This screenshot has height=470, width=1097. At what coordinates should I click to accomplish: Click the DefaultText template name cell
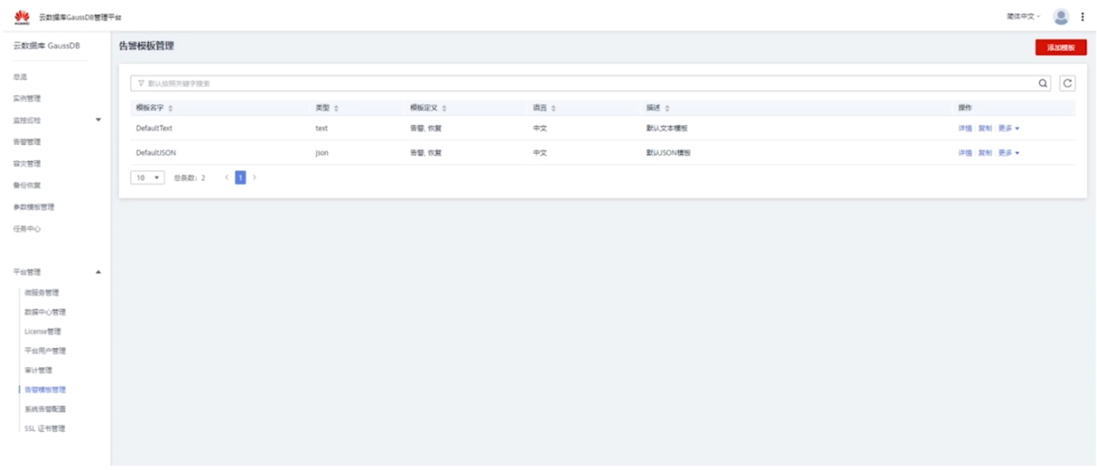tap(154, 129)
